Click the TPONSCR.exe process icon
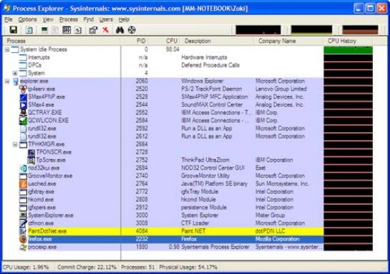This screenshot has height=274, width=390. [31, 152]
